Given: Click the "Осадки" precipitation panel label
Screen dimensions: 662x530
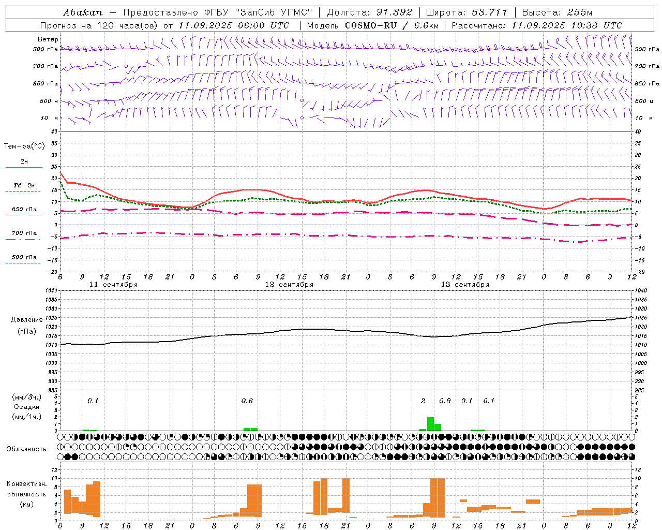Looking at the screenshot, I should click(x=26, y=407).
